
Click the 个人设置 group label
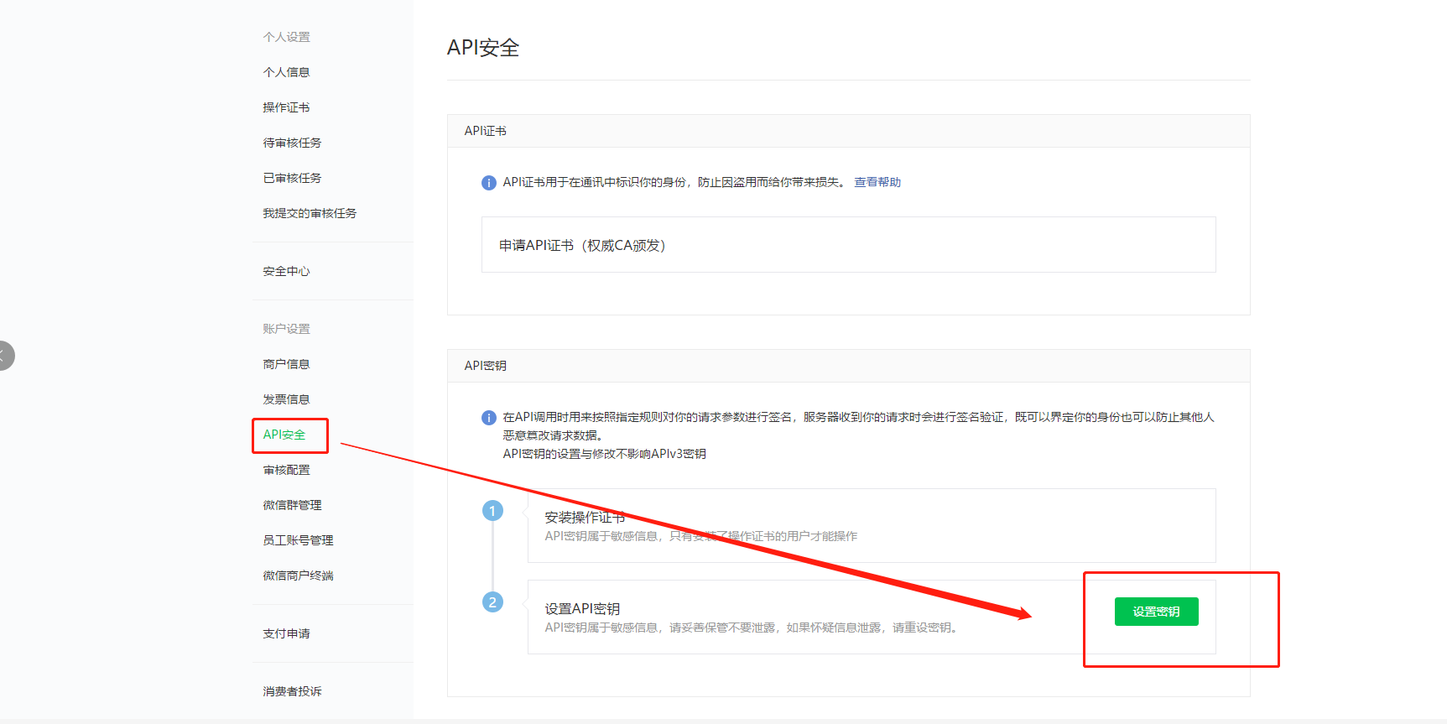click(x=286, y=37)
